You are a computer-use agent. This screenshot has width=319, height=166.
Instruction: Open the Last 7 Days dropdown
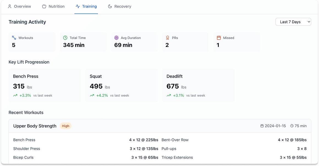click(293, 22)
